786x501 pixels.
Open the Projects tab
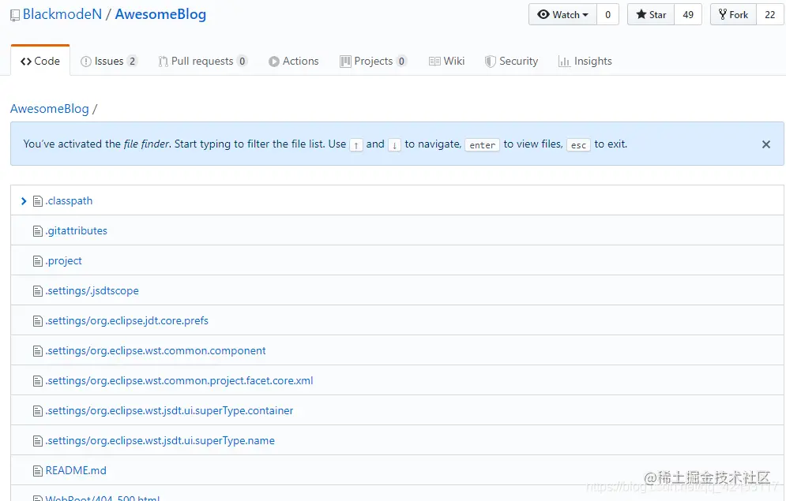373,61
